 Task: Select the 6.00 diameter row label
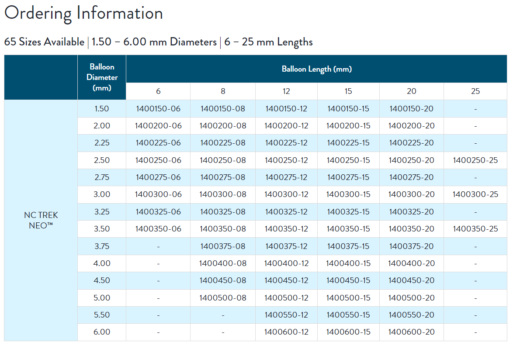[102, 332]
